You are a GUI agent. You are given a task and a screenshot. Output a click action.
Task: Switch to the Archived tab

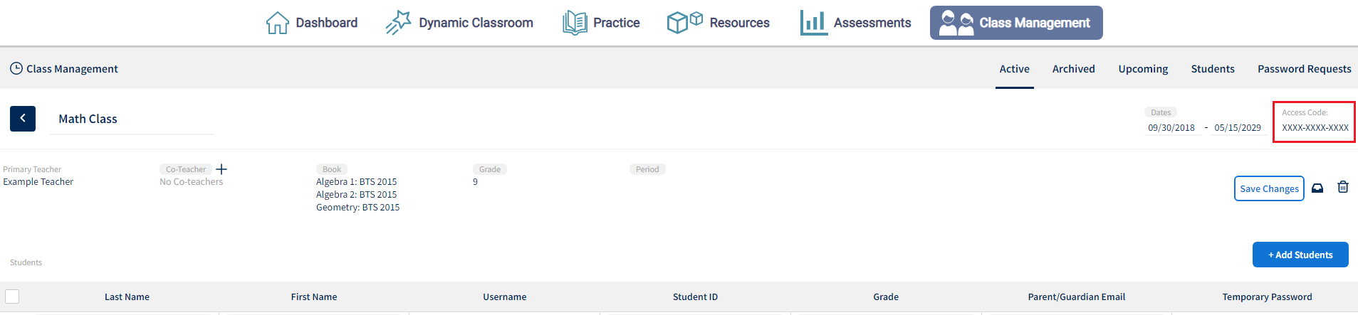click(1073, 69)
